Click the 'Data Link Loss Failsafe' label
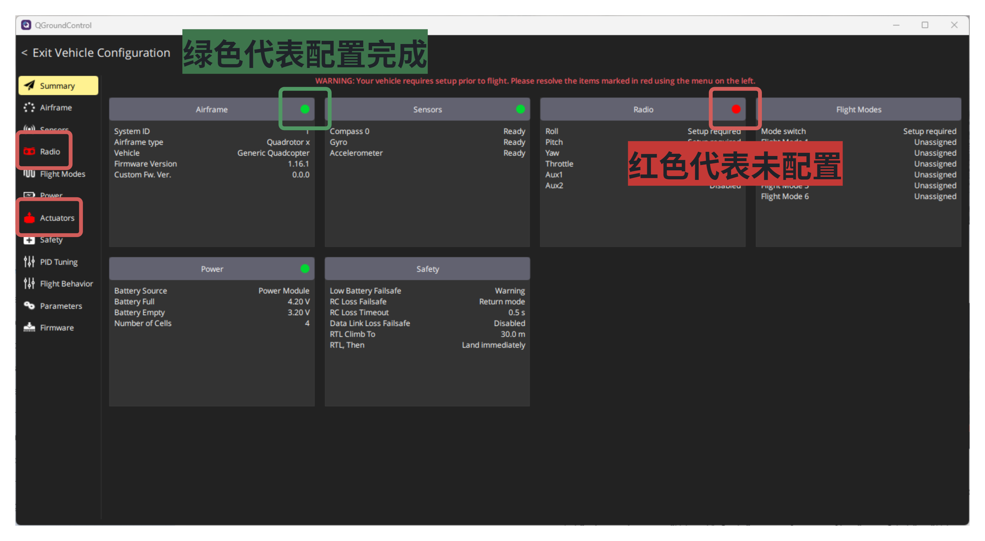985x541 pixels. [x=370, y=323]
